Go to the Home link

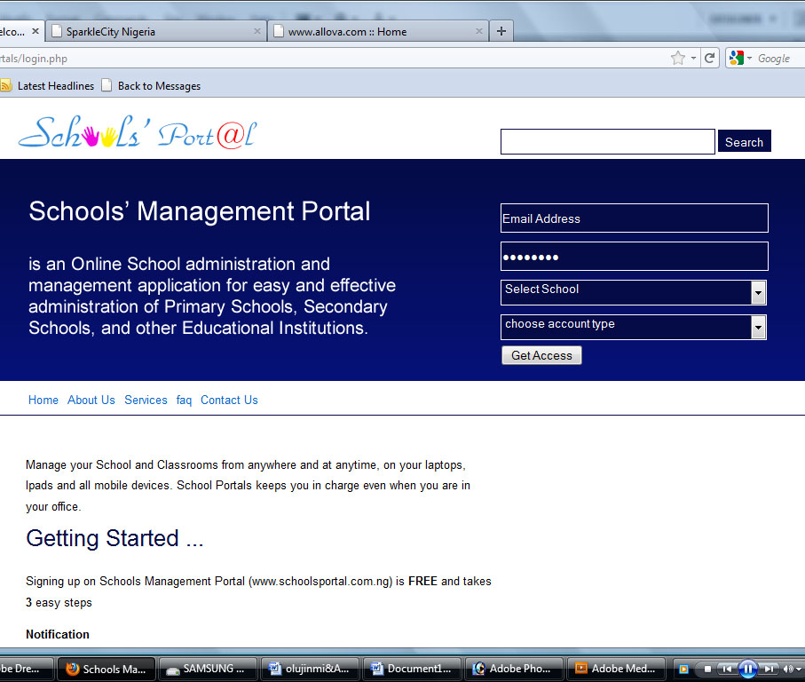pos(43,400)
